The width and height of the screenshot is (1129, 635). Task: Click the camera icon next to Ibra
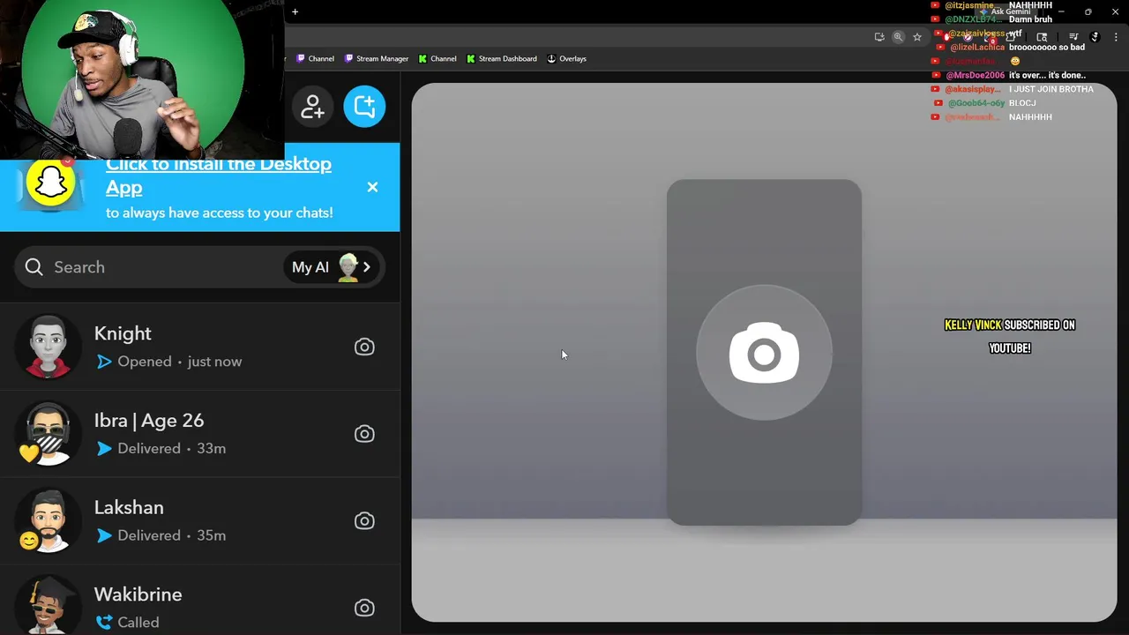point(364,434)
